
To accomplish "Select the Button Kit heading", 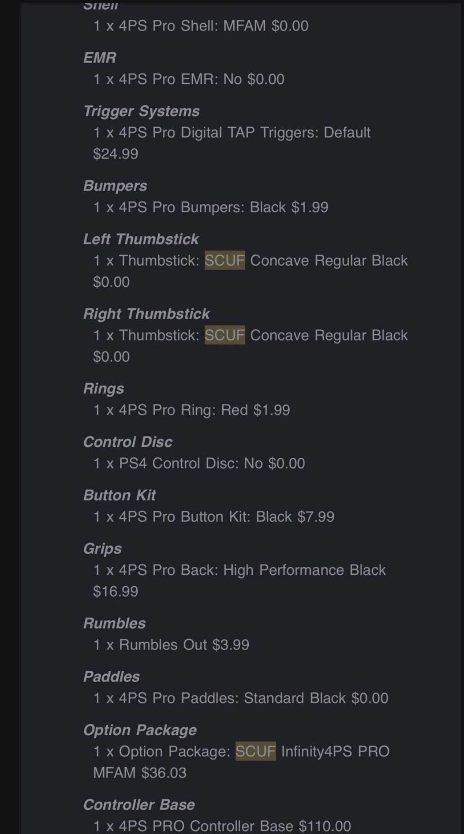I will tap(119, 495).
